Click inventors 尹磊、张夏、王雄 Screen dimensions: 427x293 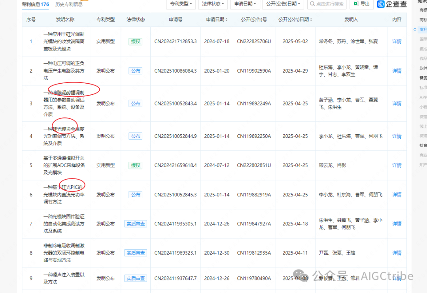(x=337, y=253)
